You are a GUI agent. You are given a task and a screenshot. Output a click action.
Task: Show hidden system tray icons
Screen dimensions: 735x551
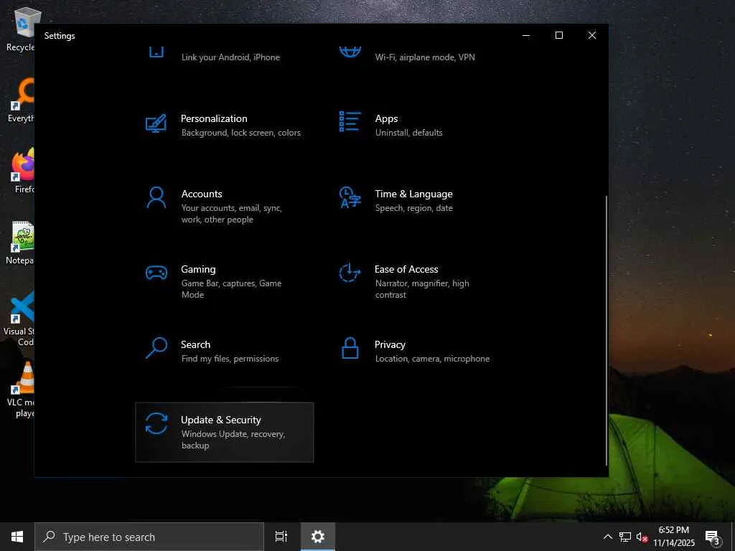point(607,537)
